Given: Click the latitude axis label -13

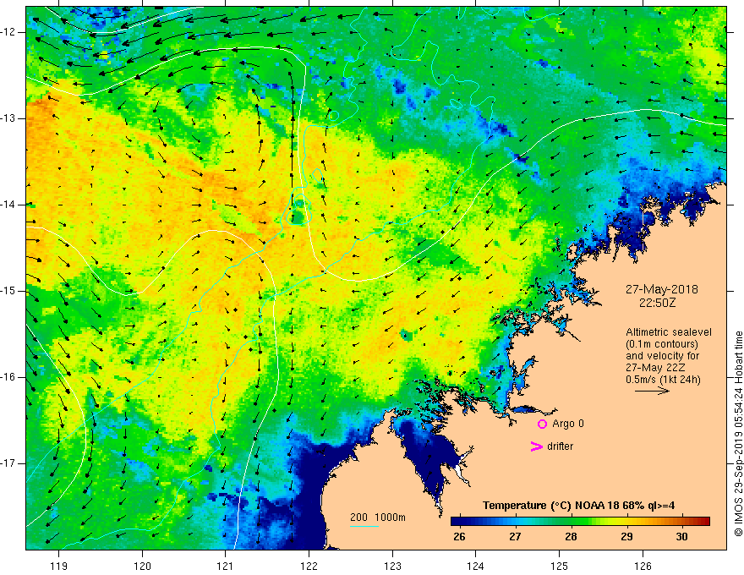Looking at the screenshot, I should [9, 118].
